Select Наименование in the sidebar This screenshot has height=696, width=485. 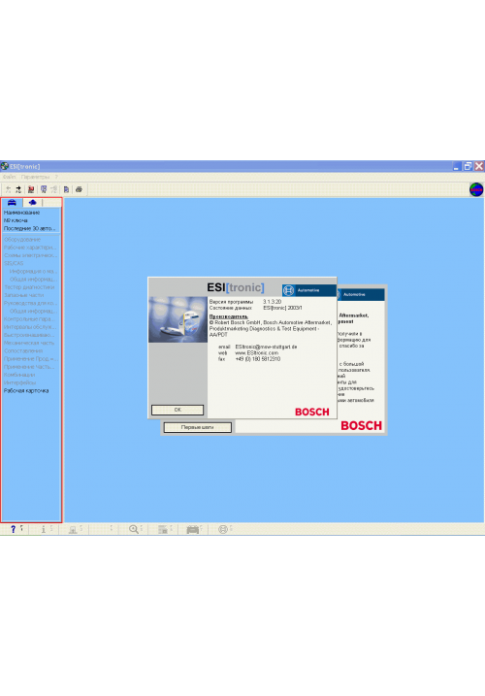(21, 213)
